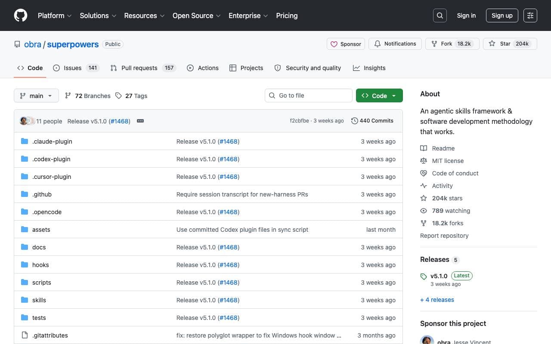
Task: Star the superpowers repository
Action: (510, 44)
